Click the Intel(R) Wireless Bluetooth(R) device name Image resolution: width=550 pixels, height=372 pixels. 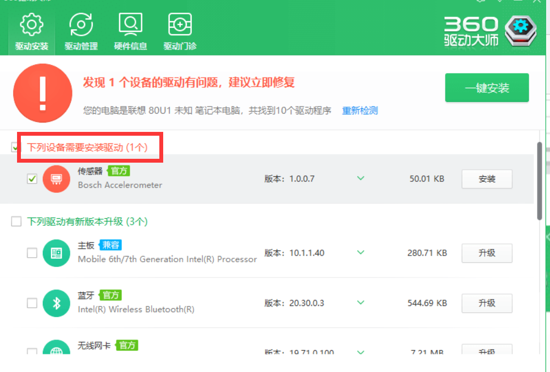(136, 309)
